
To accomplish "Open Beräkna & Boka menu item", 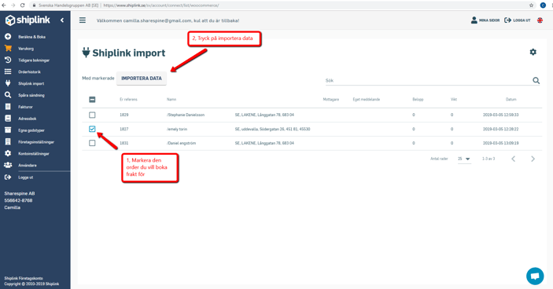I will pos(31,37).
